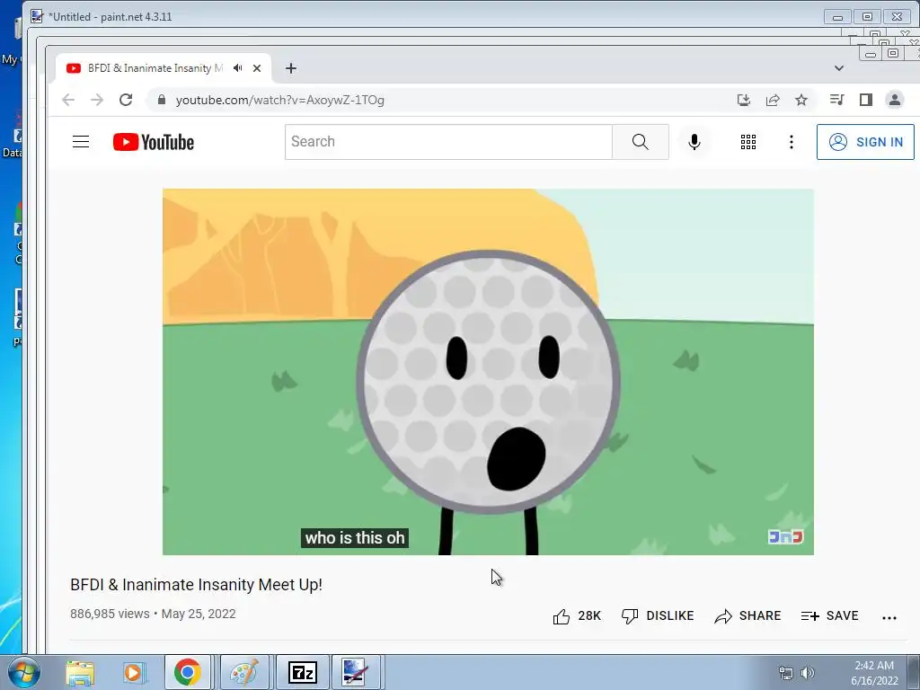Click into the YouTube Search field
This screenshot has height=690, width=920.
click(449, 142)
